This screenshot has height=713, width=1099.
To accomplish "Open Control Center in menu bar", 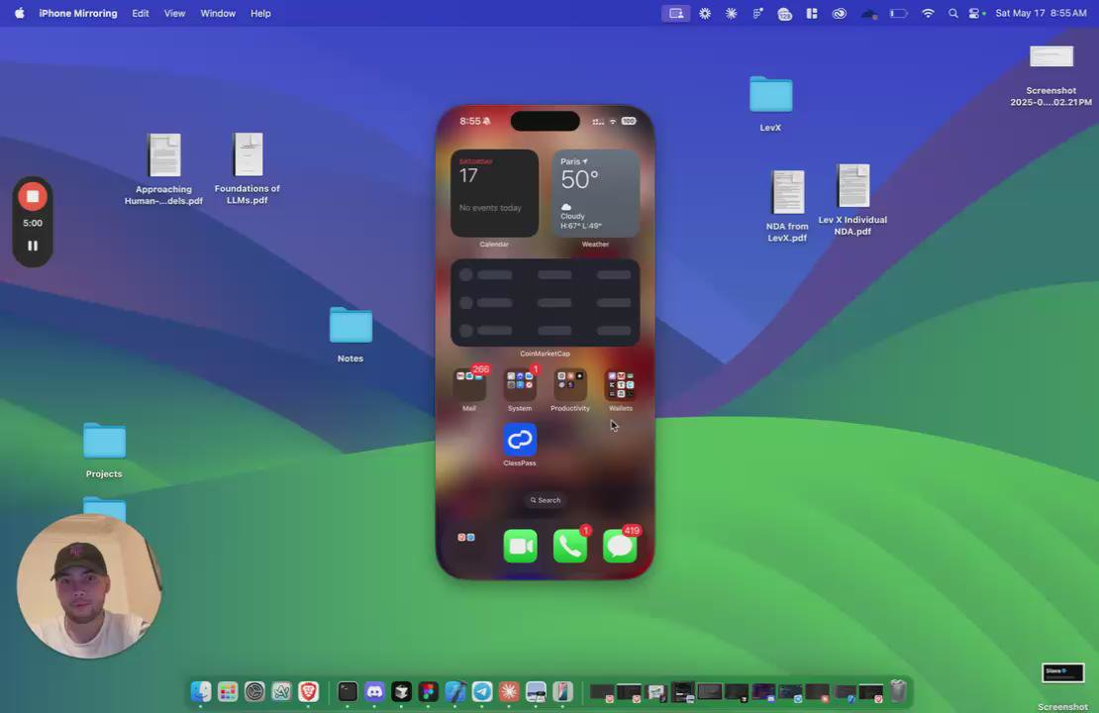I will [975, 13].
